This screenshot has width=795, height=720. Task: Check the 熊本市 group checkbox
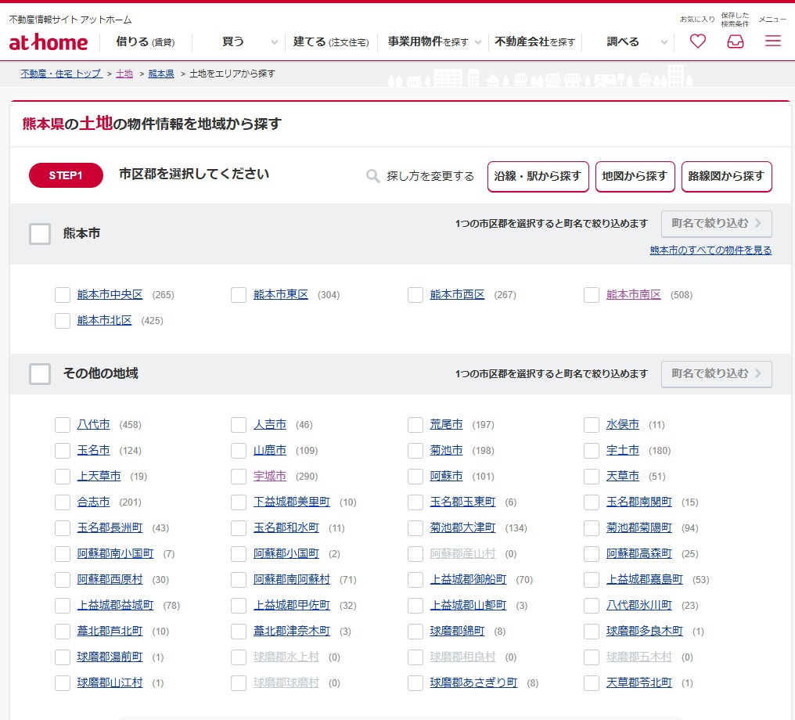coord(40,233)
